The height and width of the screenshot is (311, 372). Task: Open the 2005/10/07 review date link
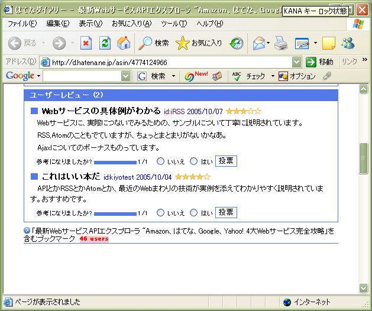(x=205, y=111)
